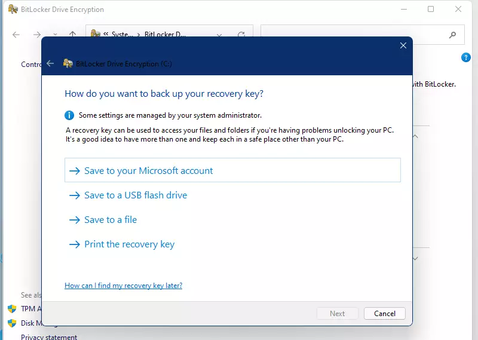Click the Syste... breadcrumb in address bar
This screenshot has height=340, width=478.
pos(122,35)
